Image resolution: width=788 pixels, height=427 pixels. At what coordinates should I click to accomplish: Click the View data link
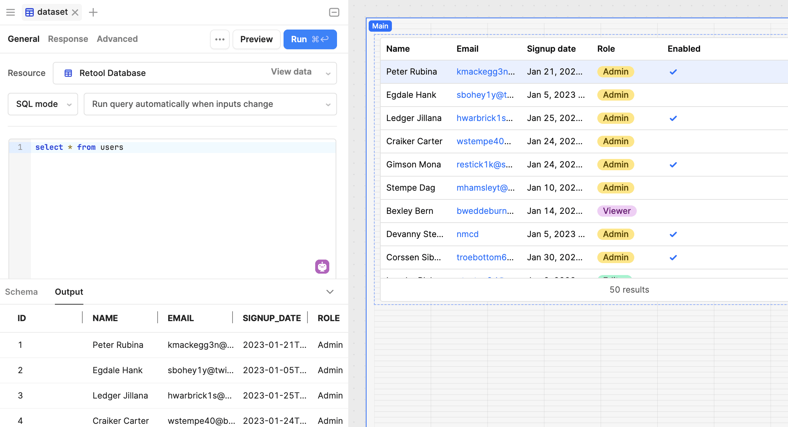(x=291, y=72)
